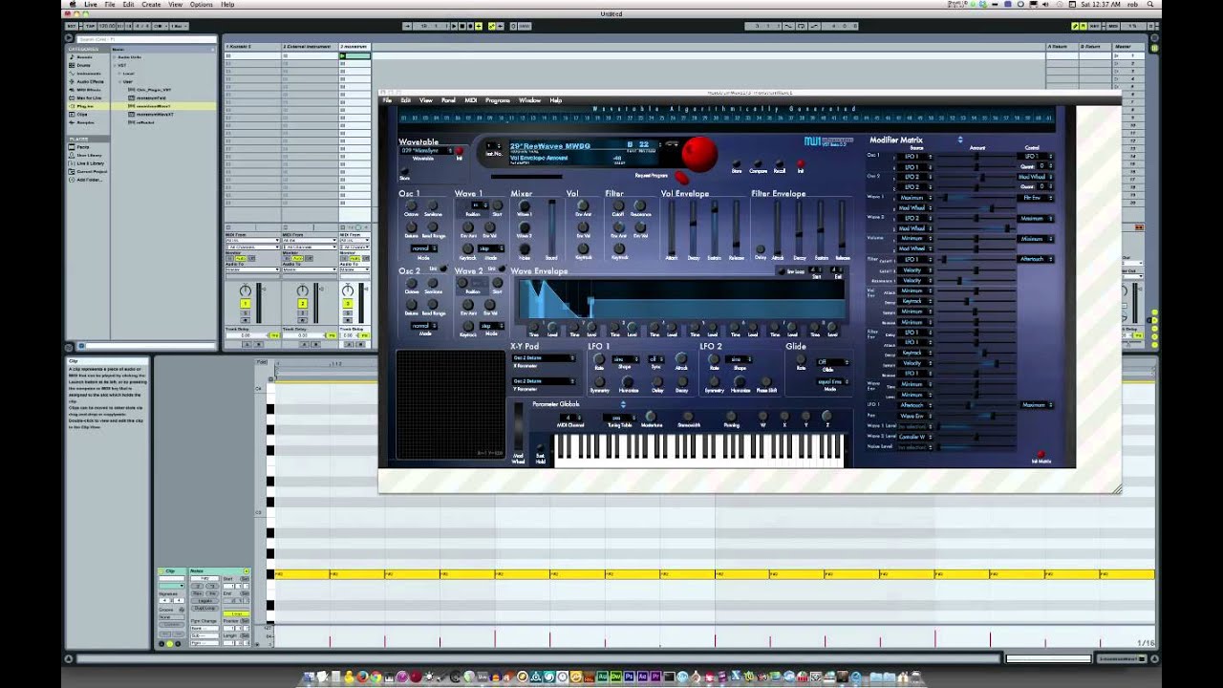Click the Store knob-button in the synth header
The height and width of the screenshot is (688, 1223).
737,163
